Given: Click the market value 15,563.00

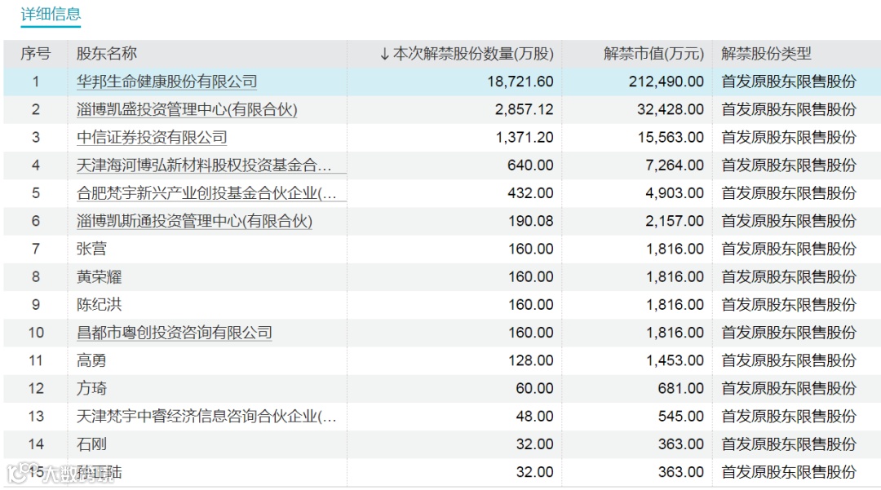Looking at the screenshot, I should coord(671,138).
